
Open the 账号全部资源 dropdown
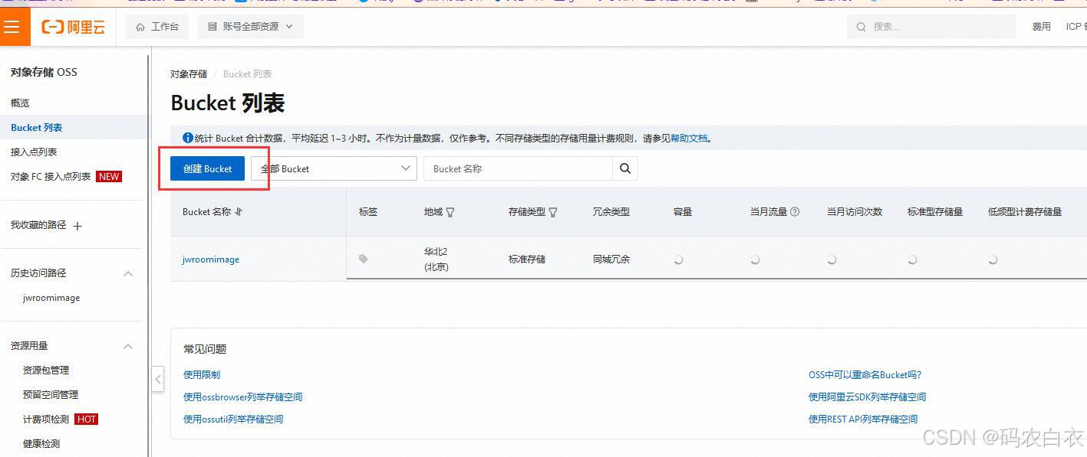tap(250, 27)
